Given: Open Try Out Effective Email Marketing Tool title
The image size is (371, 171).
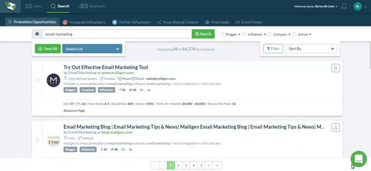Looking at the screenshot, I should (106, 67).
